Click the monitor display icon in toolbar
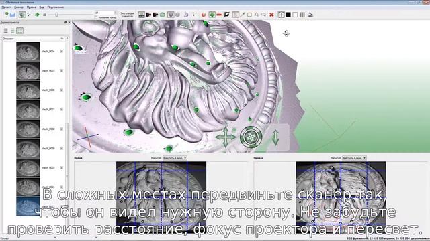 pyautogui.click(x=142, y=15)
